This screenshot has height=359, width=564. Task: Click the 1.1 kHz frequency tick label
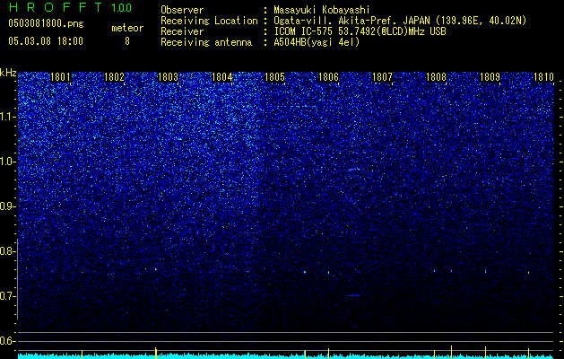pyautogui.click(x=8, y=117)
